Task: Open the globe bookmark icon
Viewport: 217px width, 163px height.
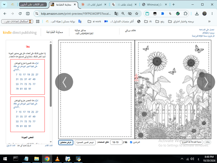Action: coord(139,21)
